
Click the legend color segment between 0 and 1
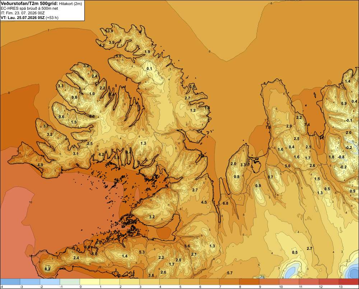click(90, 282)
